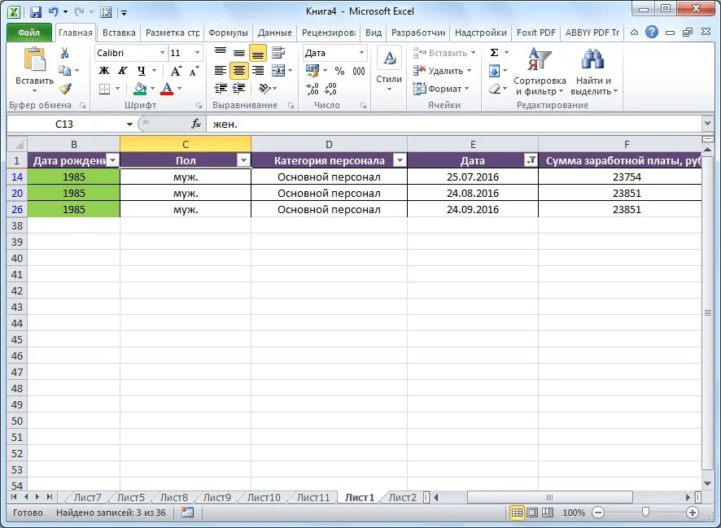
Task: Click the large Paste clipboard icon
Action: point(34,59)
